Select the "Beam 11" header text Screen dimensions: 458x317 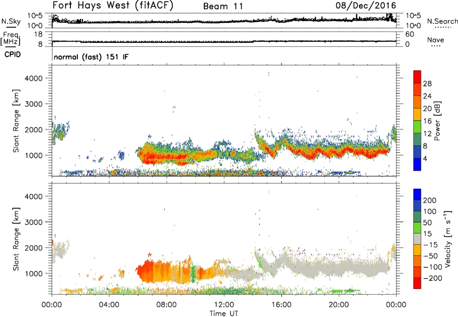tap(223, 6)
